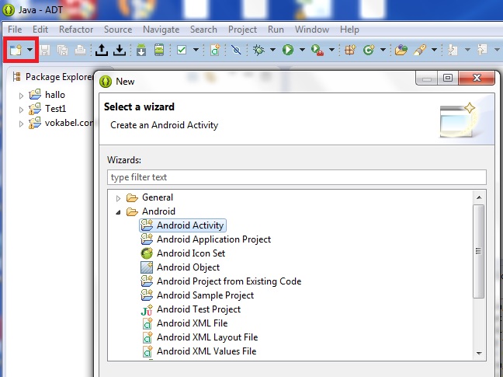This screenshot has width=503, height=377.
Task: Collapse the Android wizard folder
Action: click(x=119, y=211)
